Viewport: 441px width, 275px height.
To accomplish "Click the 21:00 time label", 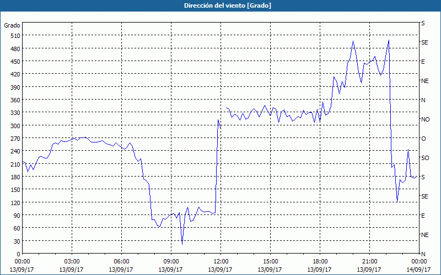I will coord(369,262).
